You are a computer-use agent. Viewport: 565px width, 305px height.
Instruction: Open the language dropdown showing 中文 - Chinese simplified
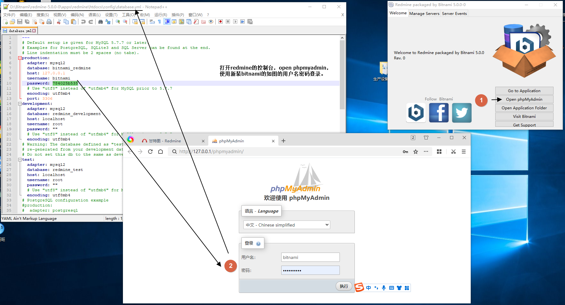point(287,225)
